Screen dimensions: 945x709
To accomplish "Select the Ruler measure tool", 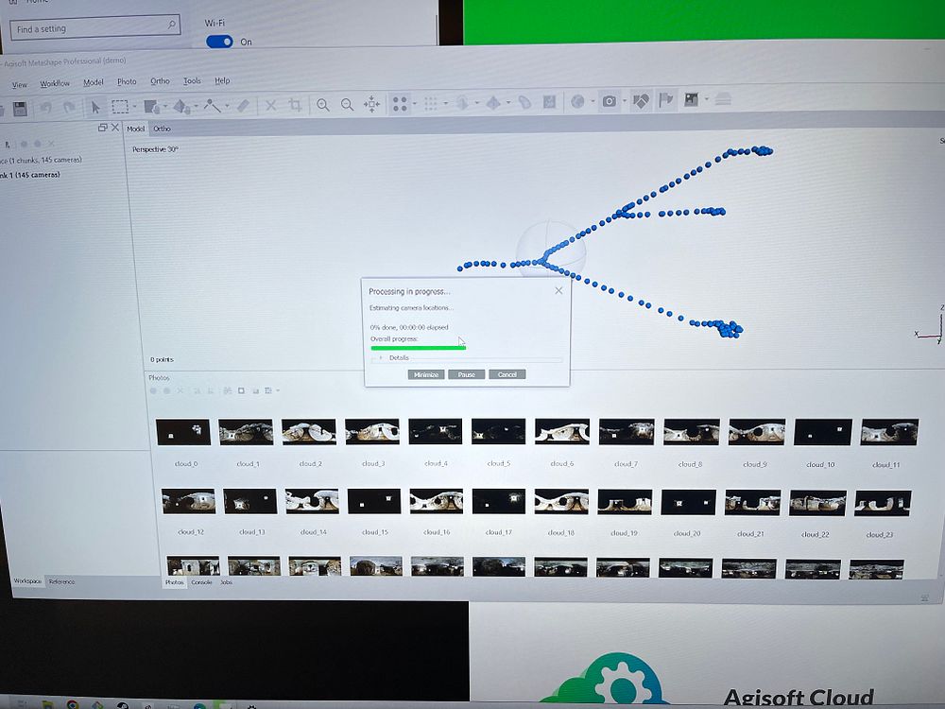I will pyautogui.click(x=212, y=106).
